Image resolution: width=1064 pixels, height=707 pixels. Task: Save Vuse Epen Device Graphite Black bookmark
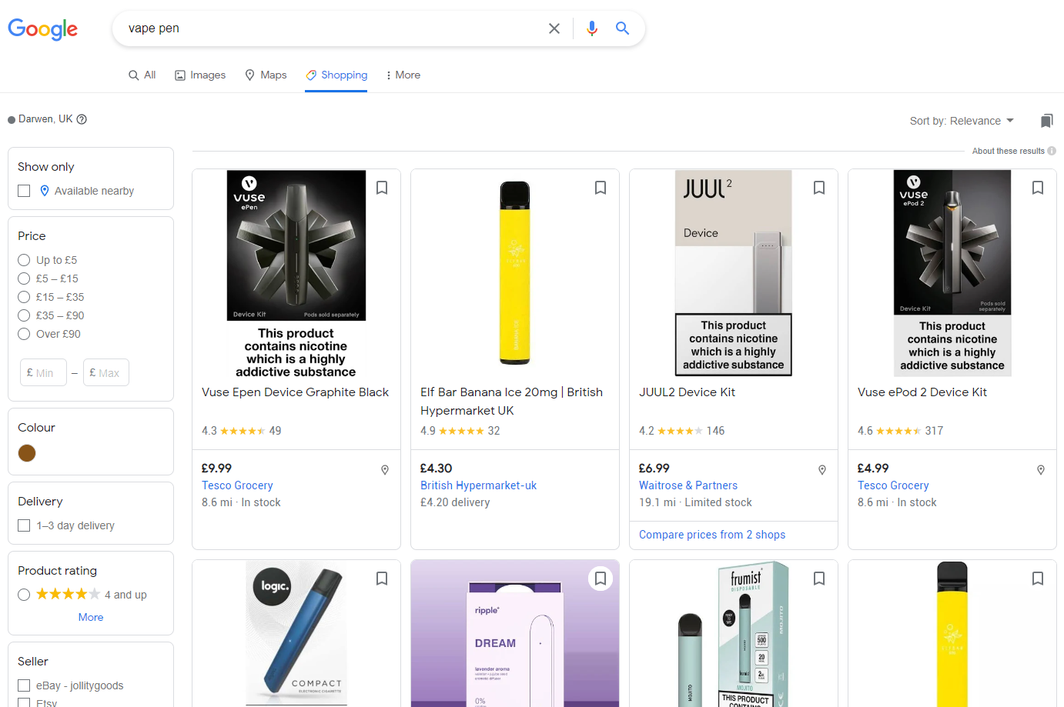click(x=382, y=188)
